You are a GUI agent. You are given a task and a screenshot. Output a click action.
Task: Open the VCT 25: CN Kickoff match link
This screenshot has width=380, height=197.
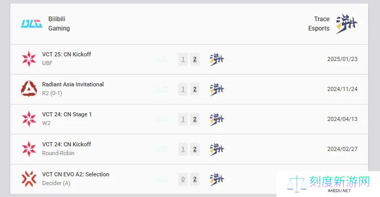(x=67, y=54)
